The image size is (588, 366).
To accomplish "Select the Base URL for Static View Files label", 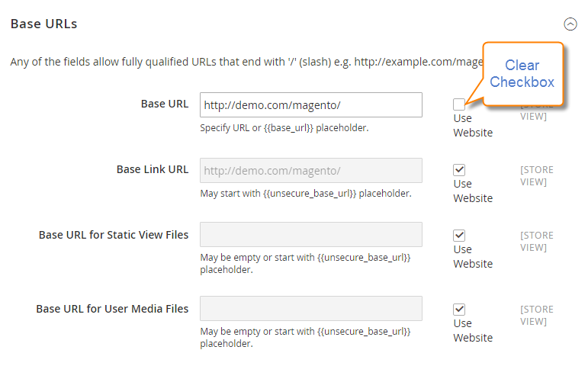I will coord(113,235).
